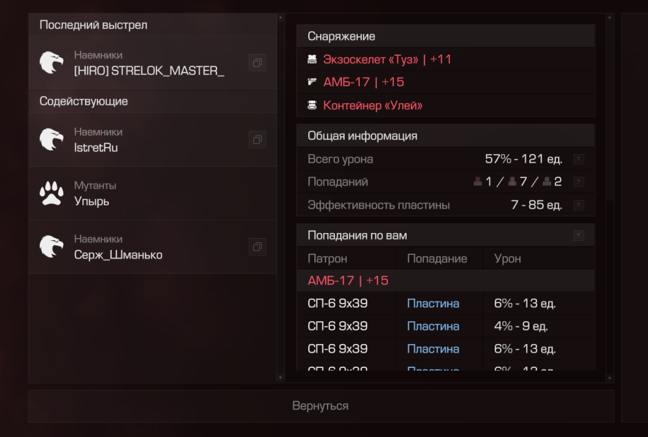Open АМБ-17 | +15 in Снаряжение list
This screenshot has height=437, width=648.
pos(363,82)
